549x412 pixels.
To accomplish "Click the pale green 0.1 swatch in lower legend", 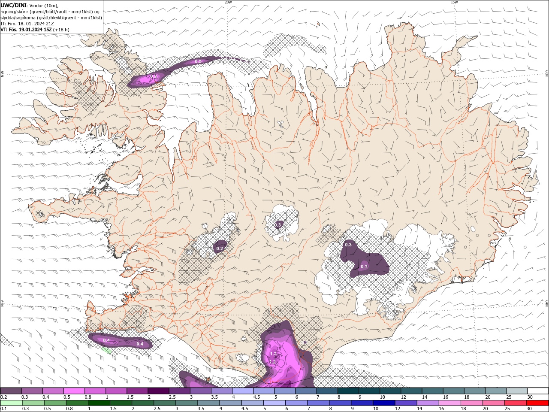I will 11,403.
